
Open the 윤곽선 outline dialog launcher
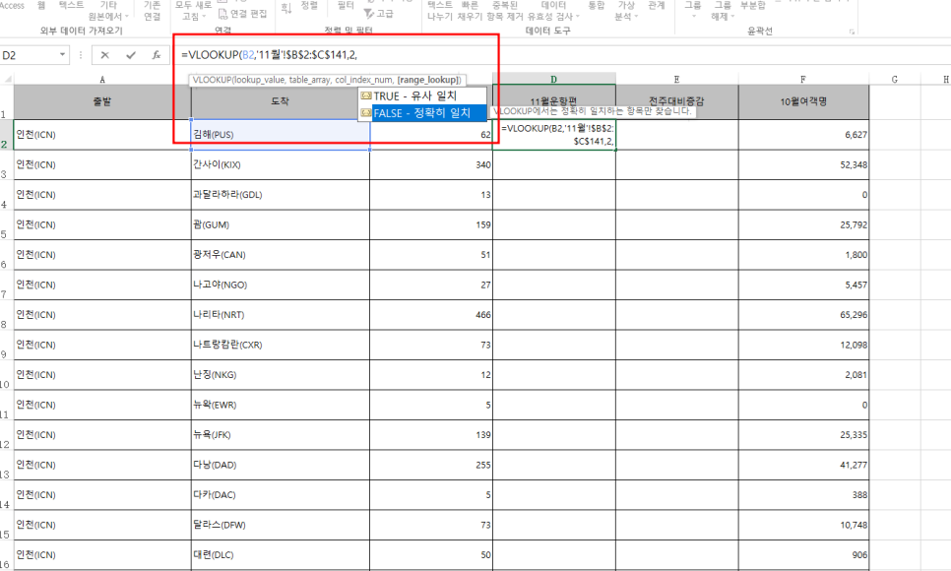(853, 31)
